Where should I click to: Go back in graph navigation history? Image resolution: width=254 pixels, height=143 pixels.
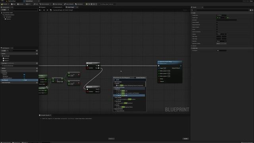pyautogui.click(x=44, y=10)
